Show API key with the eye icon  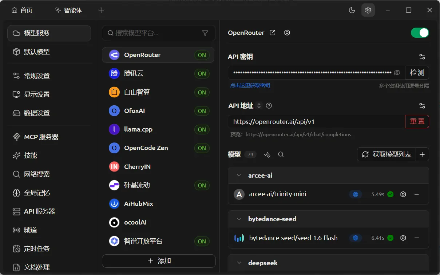[397, 73]
